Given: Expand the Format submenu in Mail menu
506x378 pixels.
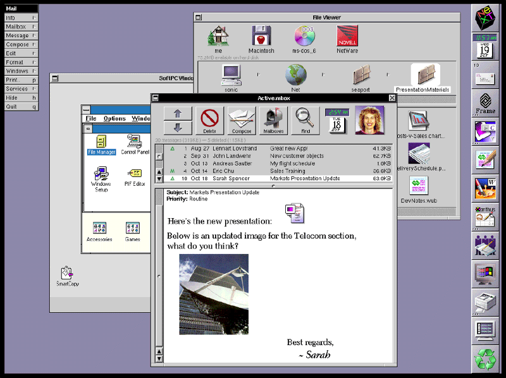Looking at the screenshot, I should pyautogui.click(x=19, y=63).
